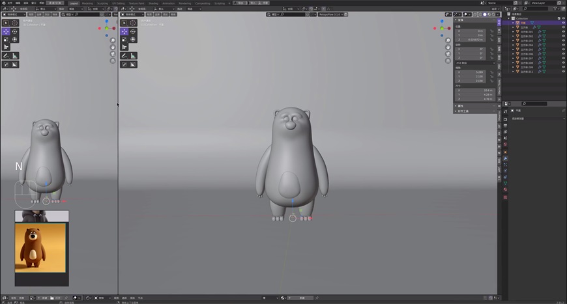Viewport: 567px width, 304px height.
Task: Select the Transform tool in the right viewport
Action: coord(133,39)
